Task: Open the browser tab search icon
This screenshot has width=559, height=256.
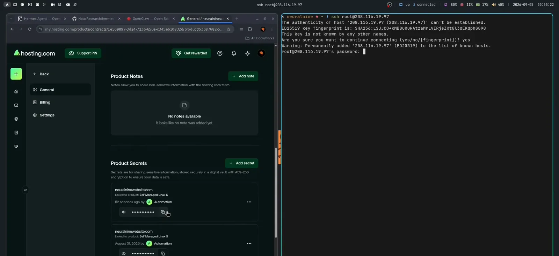Action: pyautogui.click(x=241, y=29)
